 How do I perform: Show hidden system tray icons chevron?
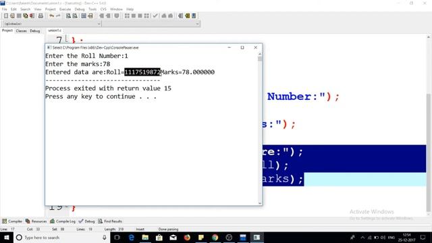(x=362, y=238)
